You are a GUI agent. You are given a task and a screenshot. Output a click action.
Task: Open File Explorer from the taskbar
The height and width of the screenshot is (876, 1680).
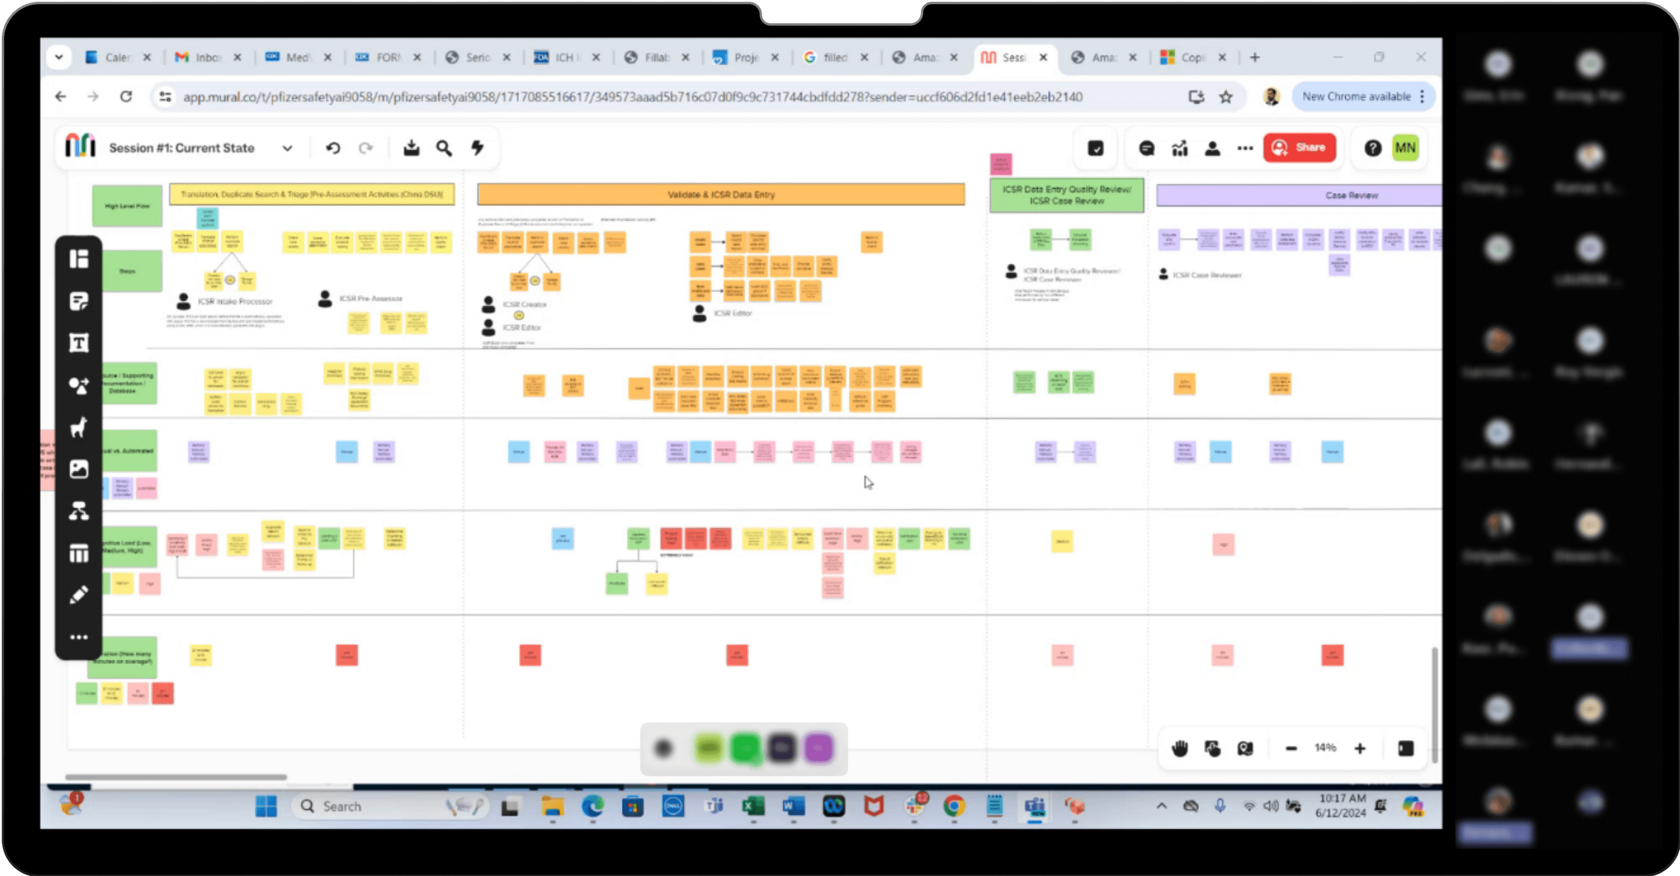click(x=553, y=807)
